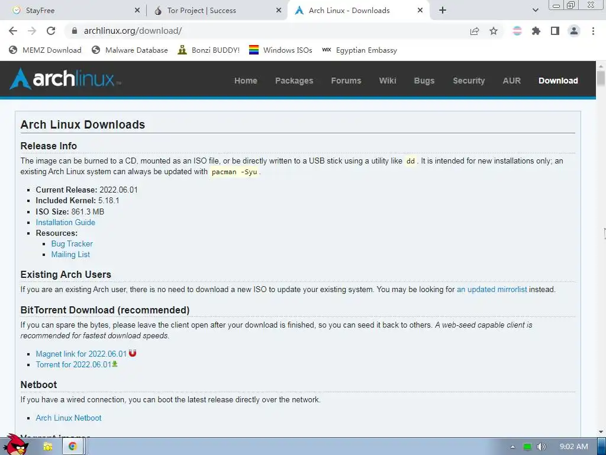Expand the tab search chevron
This screenshot has height=455, width=606.
[535, 11]
